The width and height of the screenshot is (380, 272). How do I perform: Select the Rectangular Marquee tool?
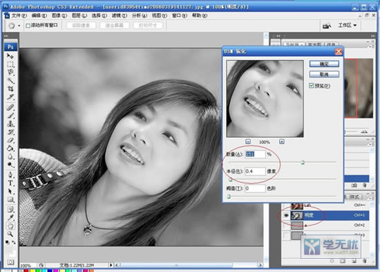click(10, 64)
